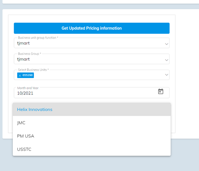Open the Select Business Units dropdown
Image resolution: width=199 pixels, height=171 pixels.
click(92, 75)
